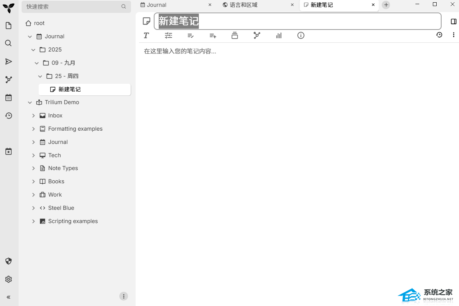Maximize the application window
This screenshot has width=459, height=306.
point(435,4)
